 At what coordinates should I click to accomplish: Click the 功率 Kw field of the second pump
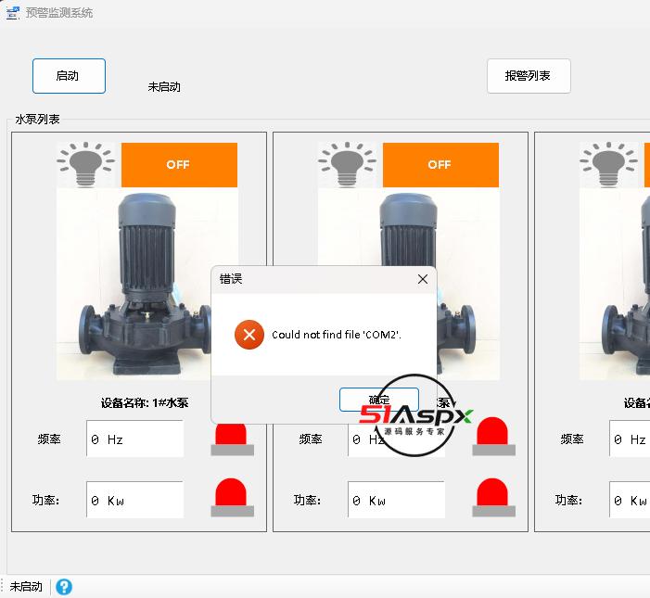coord(396,501)
